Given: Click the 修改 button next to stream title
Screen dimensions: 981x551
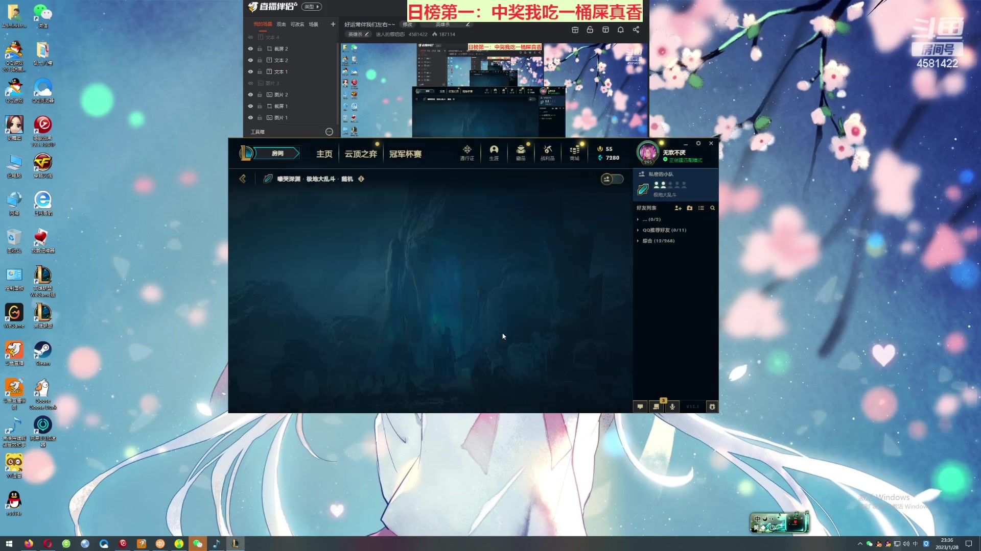Looking at the screenshot, I should (408, 24).
